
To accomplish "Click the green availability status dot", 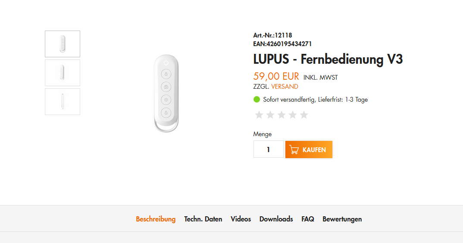I will tap(257, 100).
